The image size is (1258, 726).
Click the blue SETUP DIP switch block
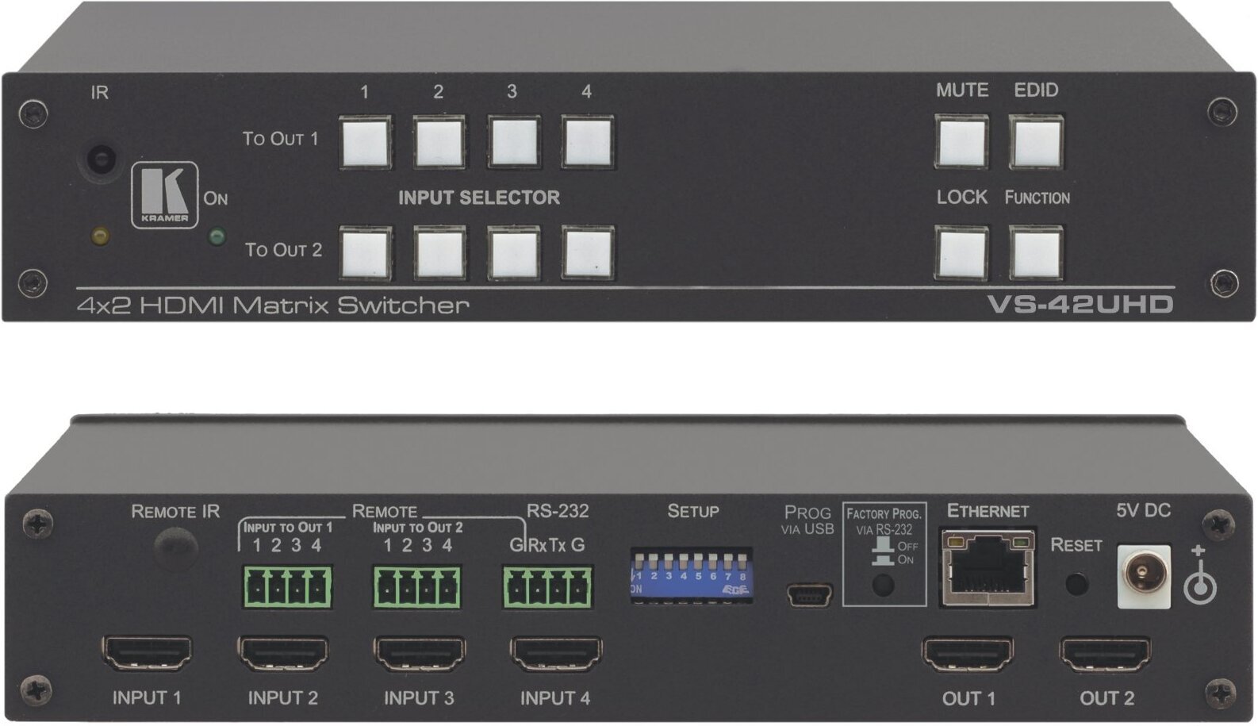pos(690,578)
